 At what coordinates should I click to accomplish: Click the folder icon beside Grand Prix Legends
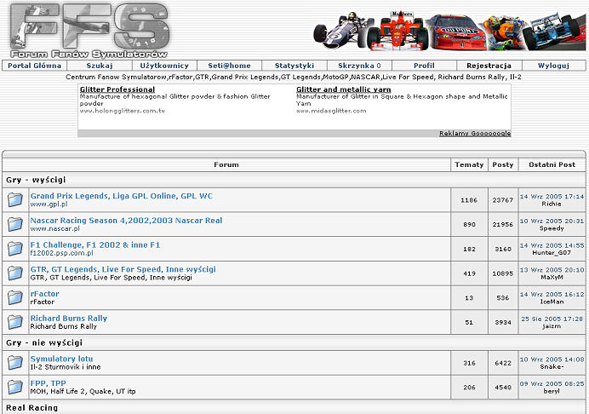tap(15, 199)
